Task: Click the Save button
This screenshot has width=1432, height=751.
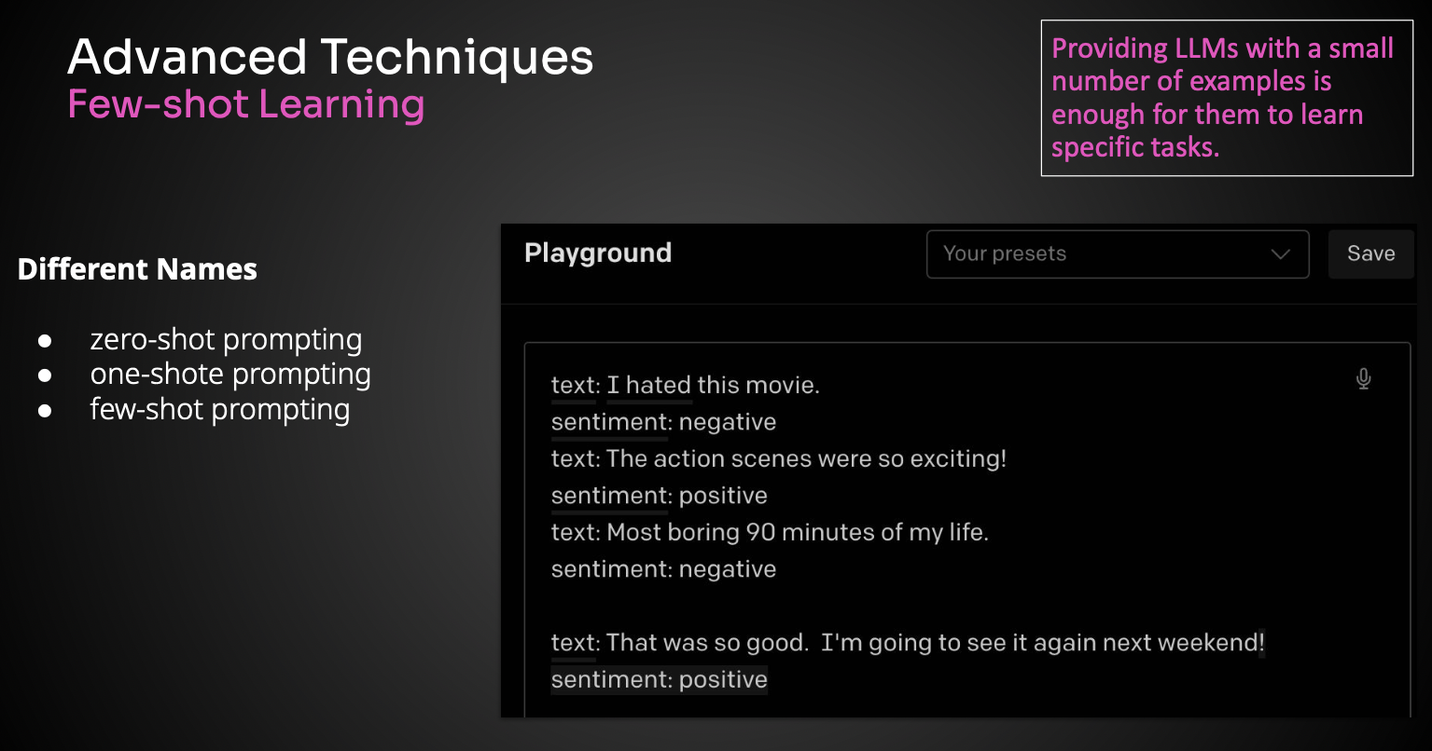Action: (1370, 254)
